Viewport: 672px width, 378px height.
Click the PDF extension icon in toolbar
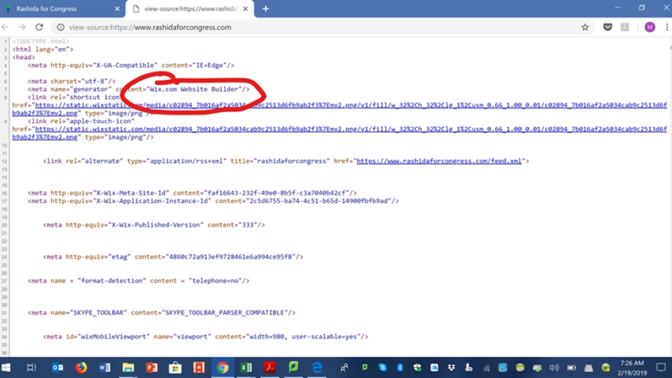(x=625, y=27)
